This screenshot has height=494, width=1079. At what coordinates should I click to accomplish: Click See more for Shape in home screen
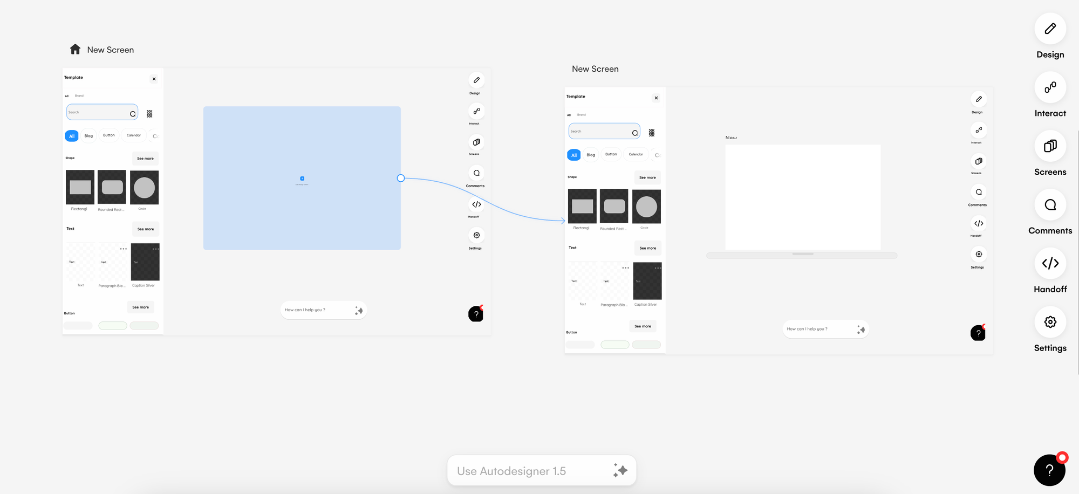pyautogui.click(x=146, y=159)
